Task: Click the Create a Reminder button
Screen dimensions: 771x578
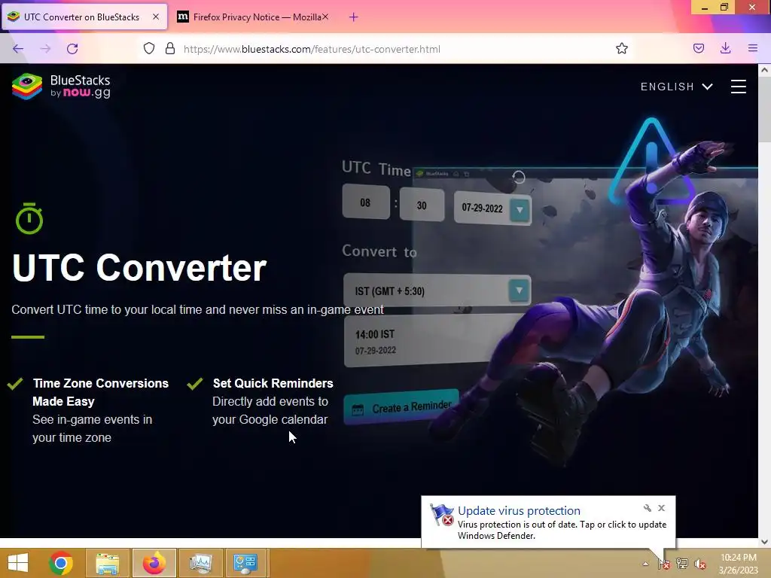Action: click(x=402, y=407)
